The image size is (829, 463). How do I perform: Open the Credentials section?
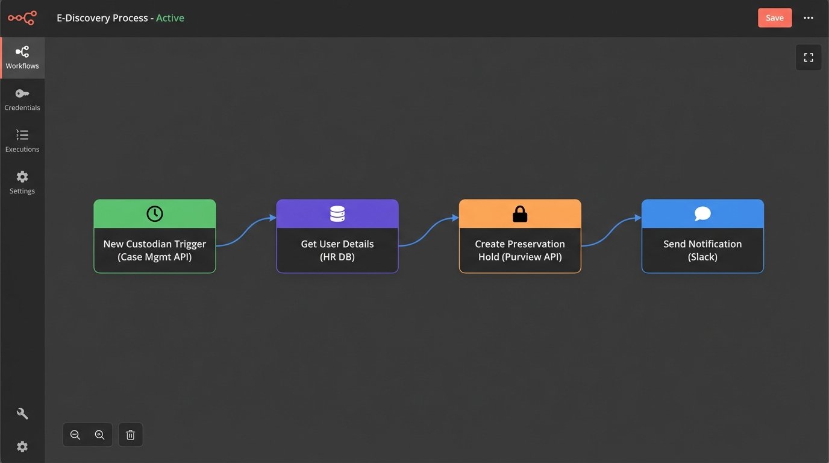point(22,99)
